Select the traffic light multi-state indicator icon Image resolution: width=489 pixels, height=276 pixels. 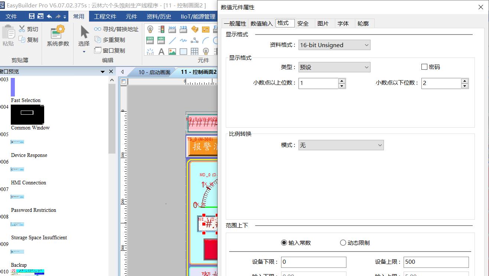click(x=161, y=29)
